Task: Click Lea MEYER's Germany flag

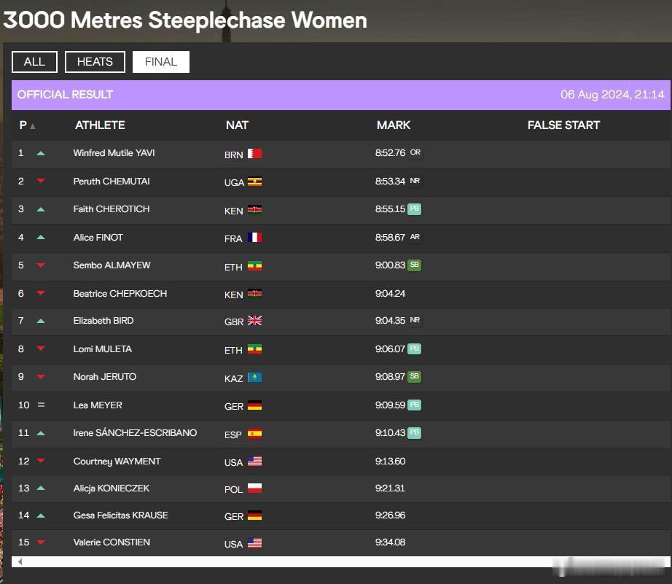Action: point(254,405)
